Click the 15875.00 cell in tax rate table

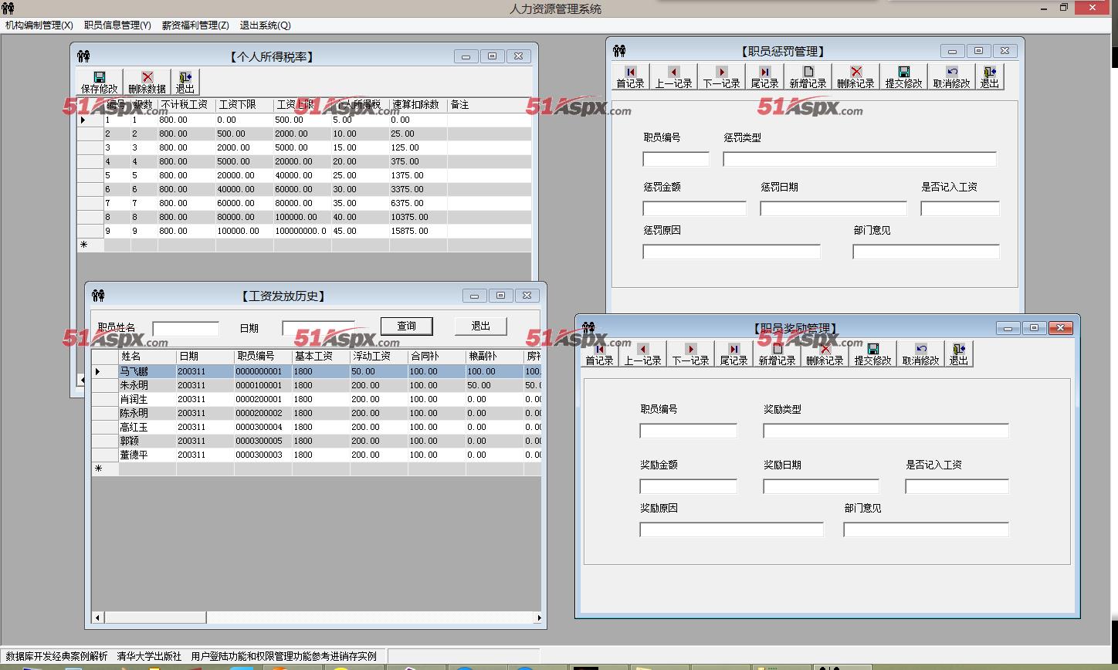point(418,231)
